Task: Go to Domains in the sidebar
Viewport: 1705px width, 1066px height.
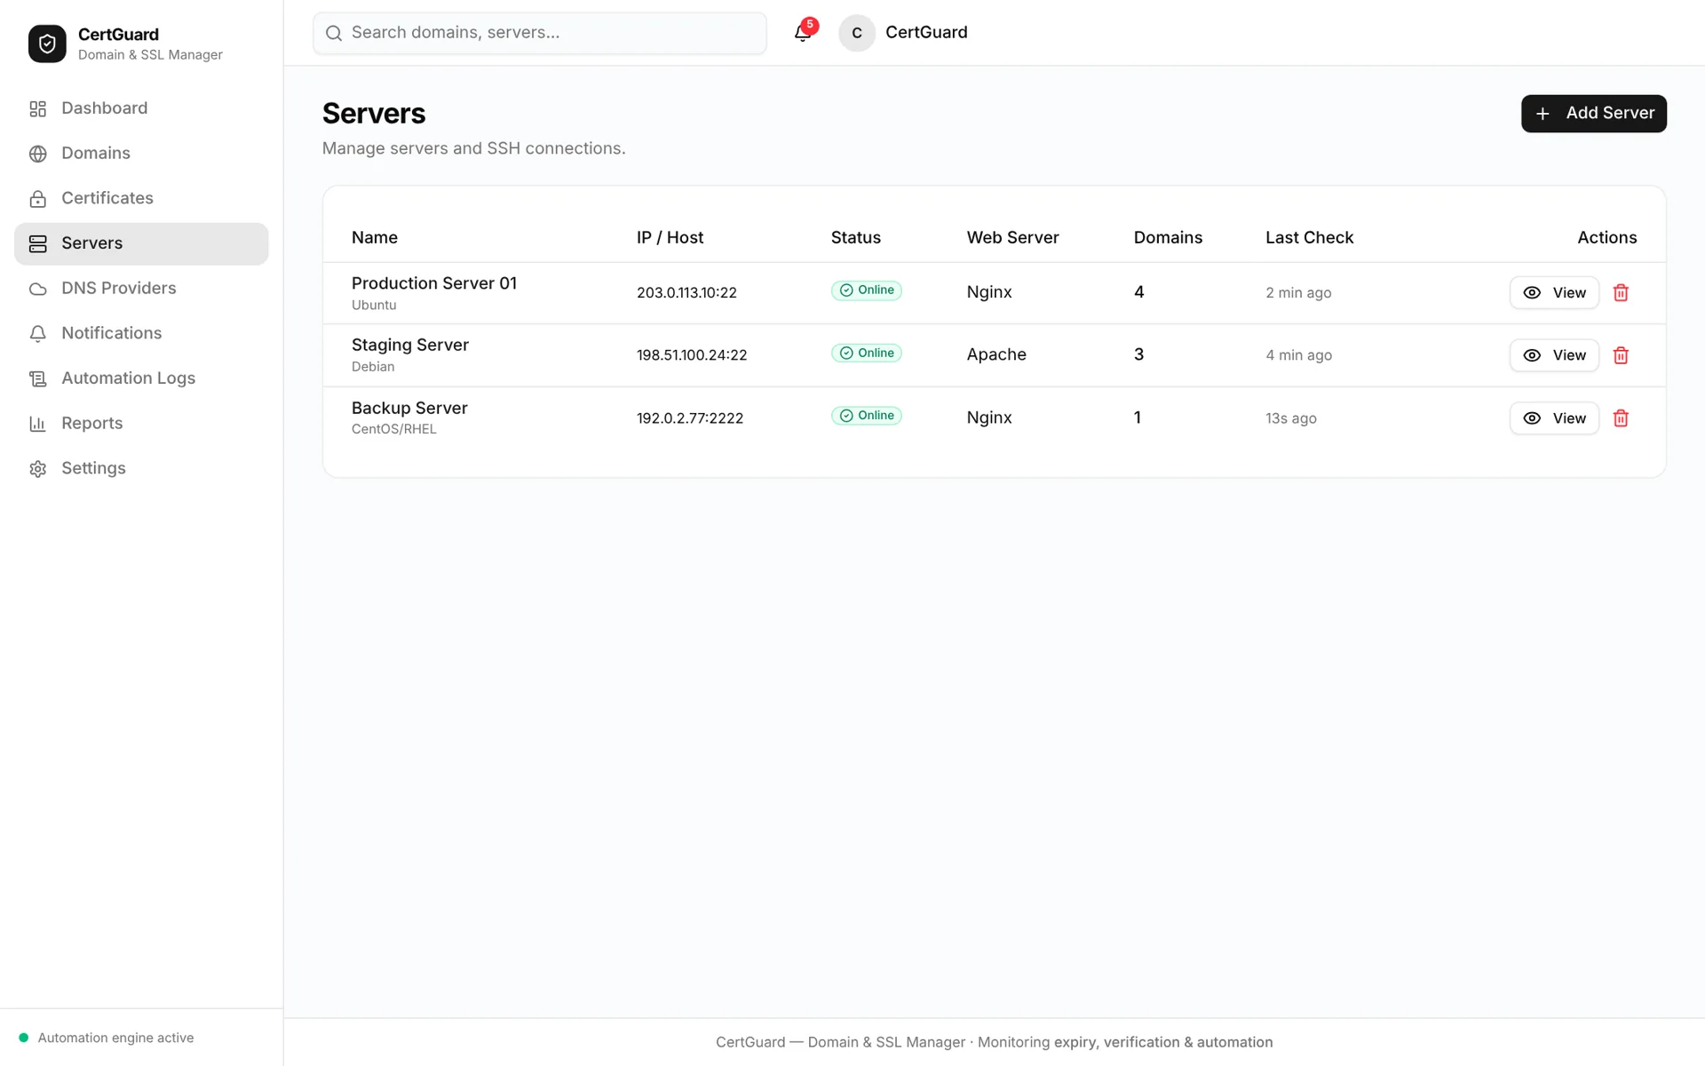Action: 141,154
